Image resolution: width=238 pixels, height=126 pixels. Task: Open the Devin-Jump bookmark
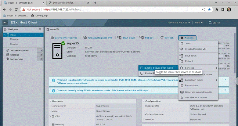pos(39,16)
